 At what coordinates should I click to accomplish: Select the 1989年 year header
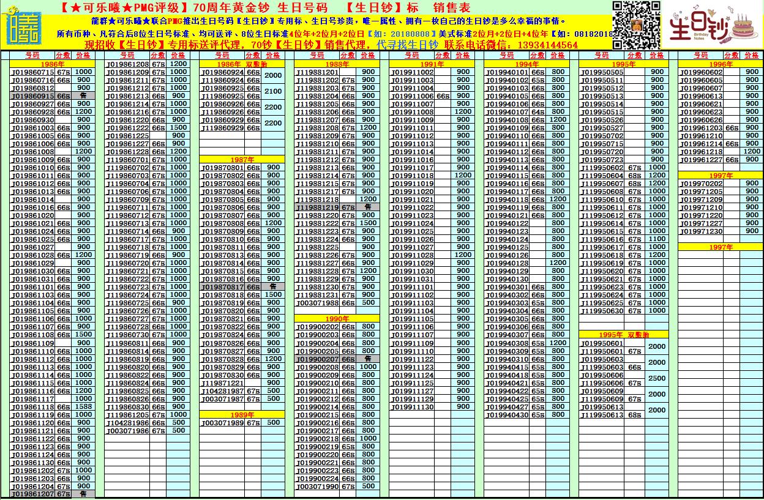242,414
